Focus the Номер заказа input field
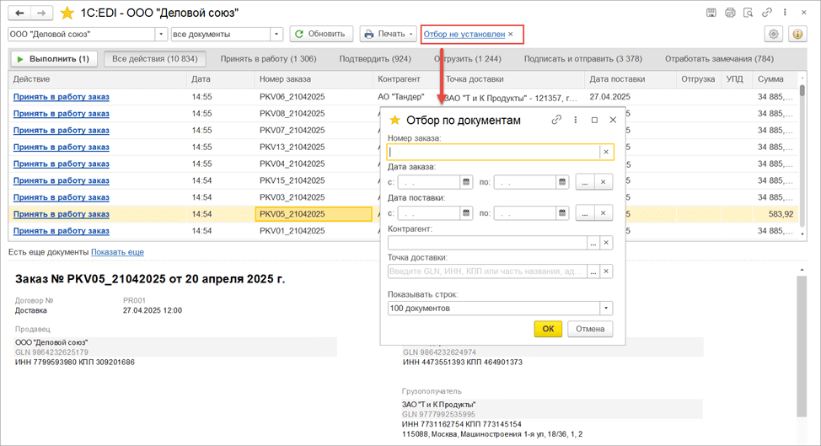Viewport: 821px width, 446px height. (x=493, y=152)
